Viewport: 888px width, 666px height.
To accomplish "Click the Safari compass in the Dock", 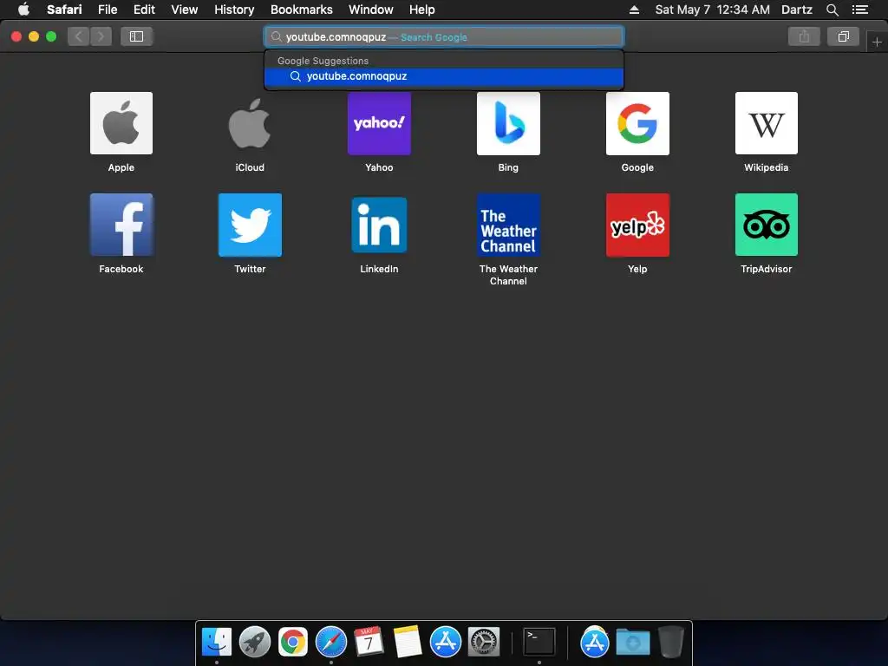I will coord(330,643).
